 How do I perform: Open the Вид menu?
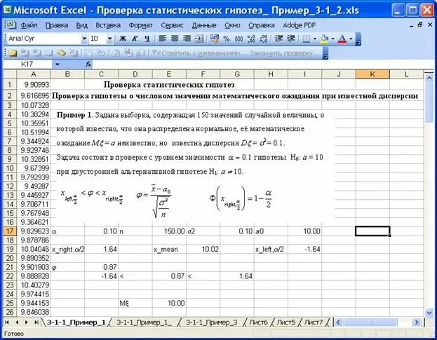pos(82,25)
